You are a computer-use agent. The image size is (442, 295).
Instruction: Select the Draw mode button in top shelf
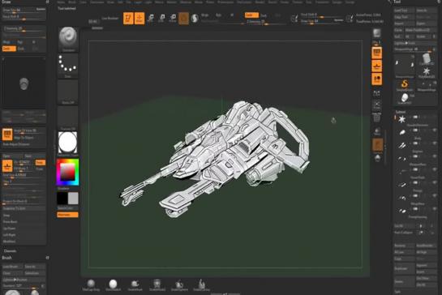point(139,19)
